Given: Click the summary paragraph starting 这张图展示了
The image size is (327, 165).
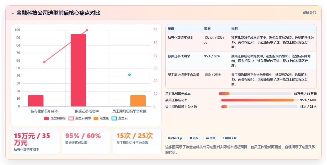Looking at the screenshot, I should point(241,150).
